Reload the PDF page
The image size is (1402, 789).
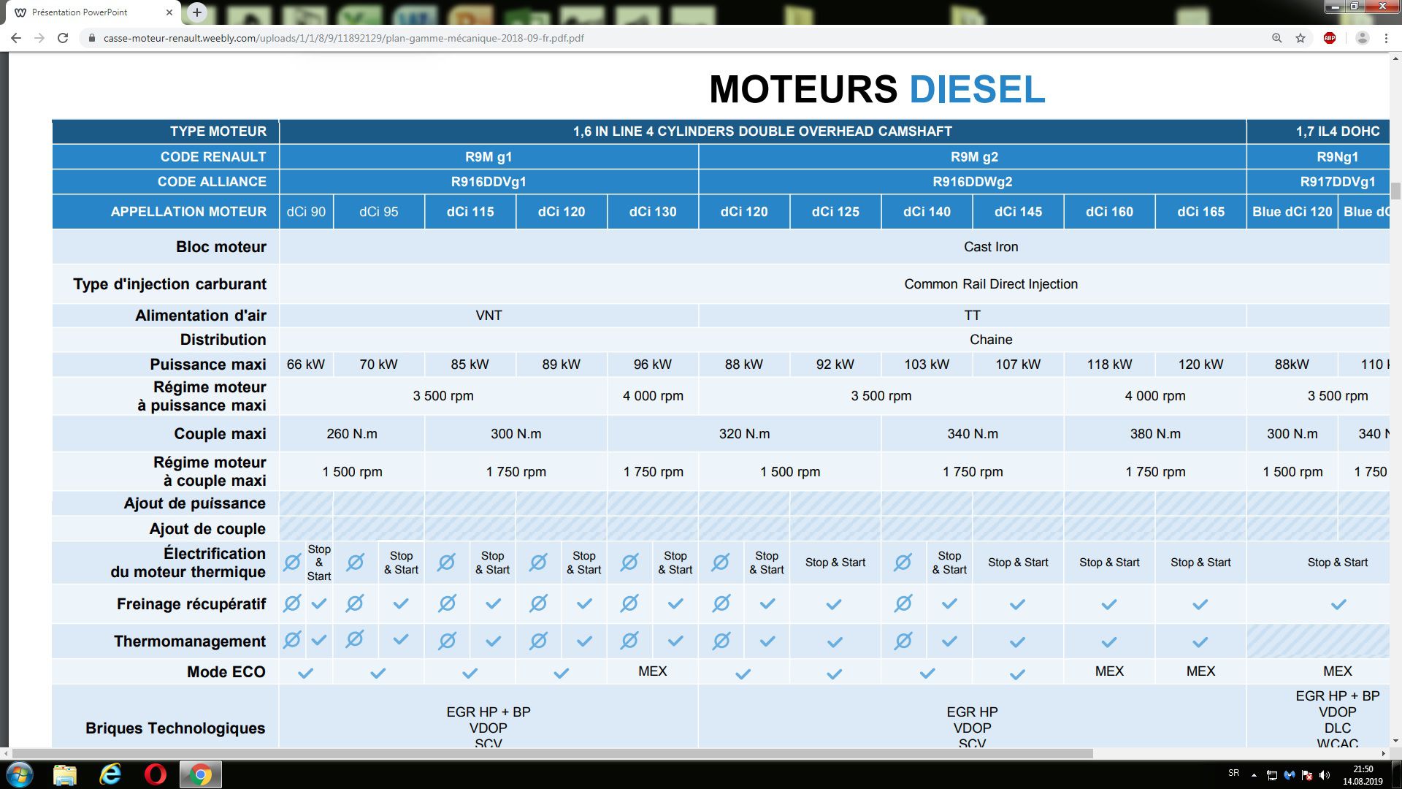click(63, 38)
